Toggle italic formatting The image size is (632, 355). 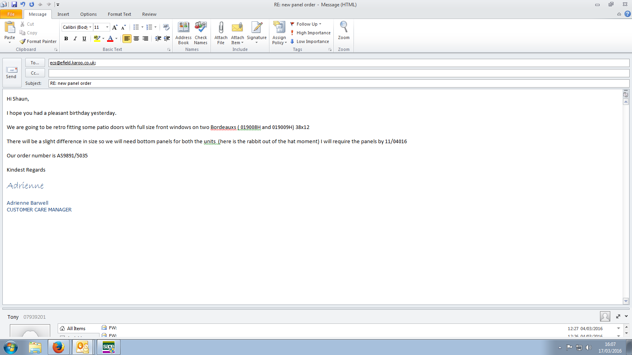(75, 38)
